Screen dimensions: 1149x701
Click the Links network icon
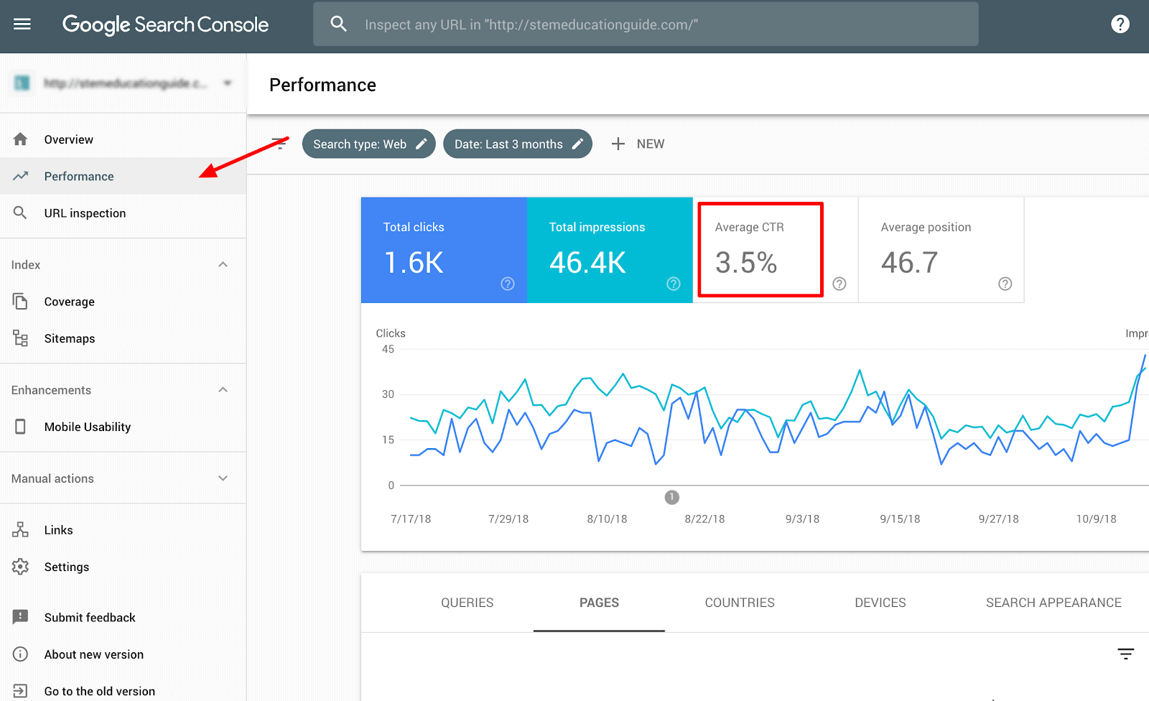pos(20,530)
